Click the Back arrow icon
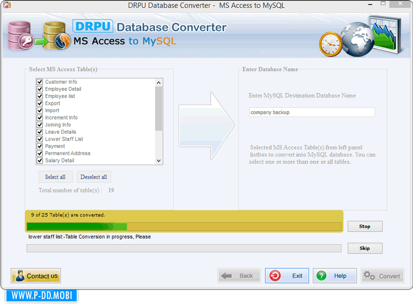Image resolution: width=413 pixels, height=304 pixels. click(226, 276)
